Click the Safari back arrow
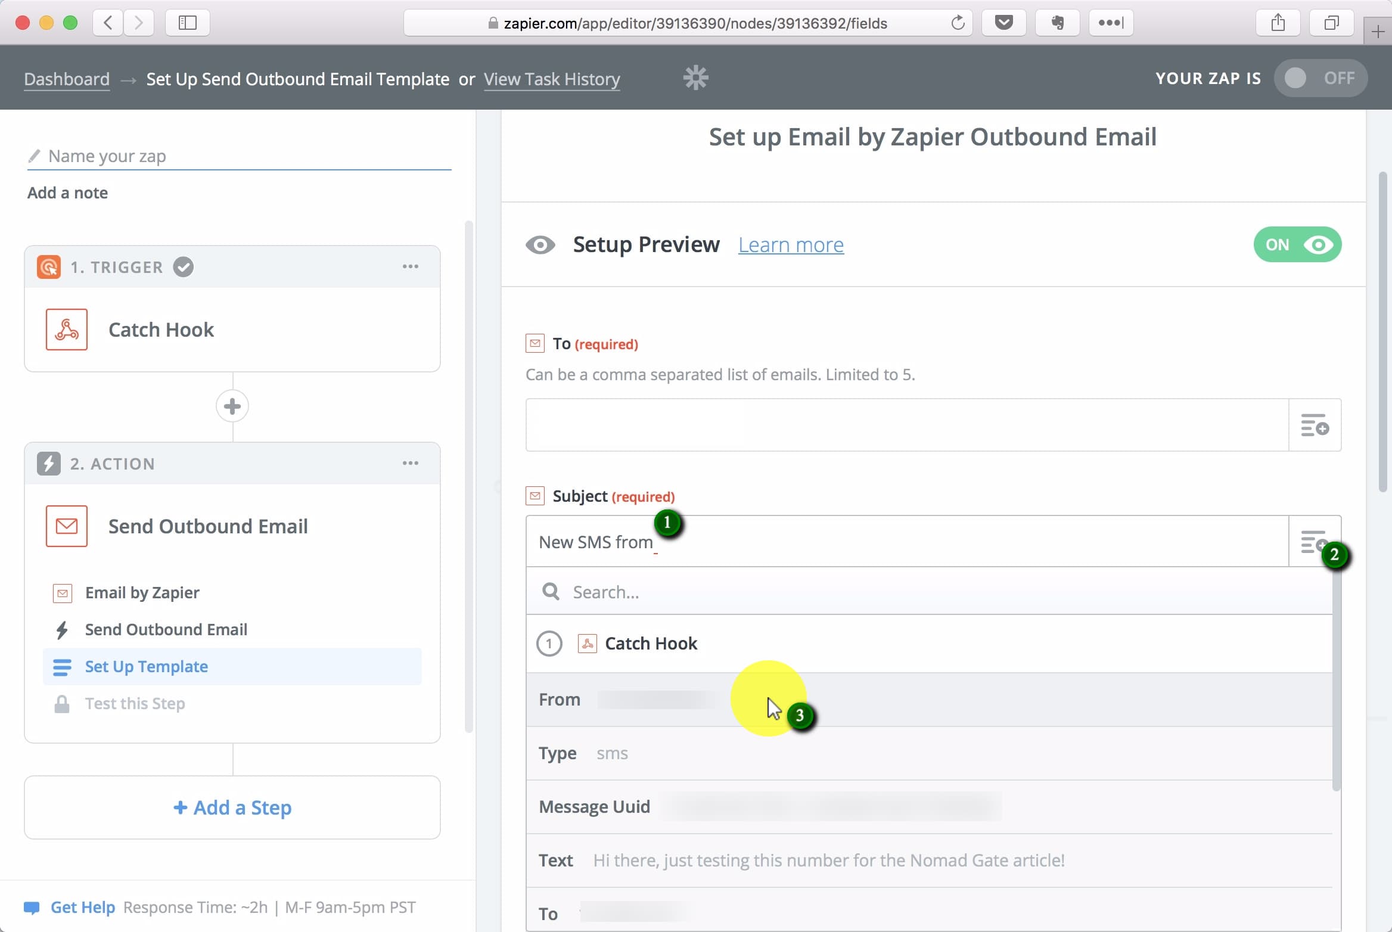 coord(108,23)
